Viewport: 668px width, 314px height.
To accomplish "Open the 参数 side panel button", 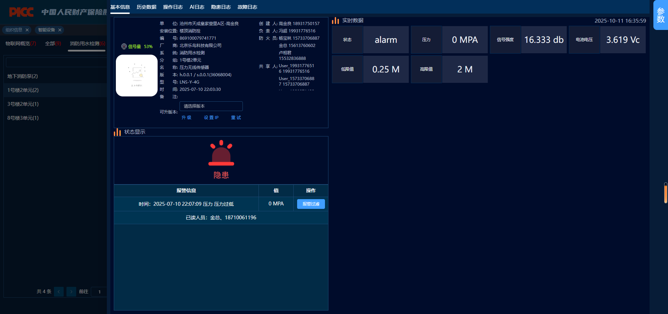I will click(660, 15).
